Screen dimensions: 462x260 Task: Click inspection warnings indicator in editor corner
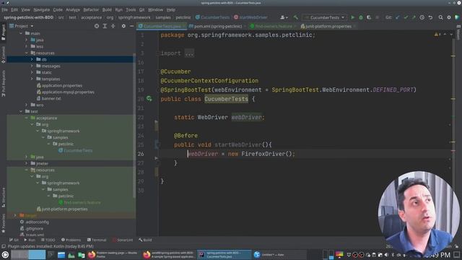tap(437, 35)
